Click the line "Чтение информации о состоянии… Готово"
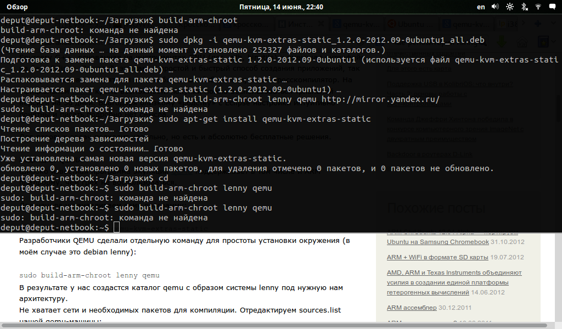This screenshot has height=329, width=562. point(92,149)
